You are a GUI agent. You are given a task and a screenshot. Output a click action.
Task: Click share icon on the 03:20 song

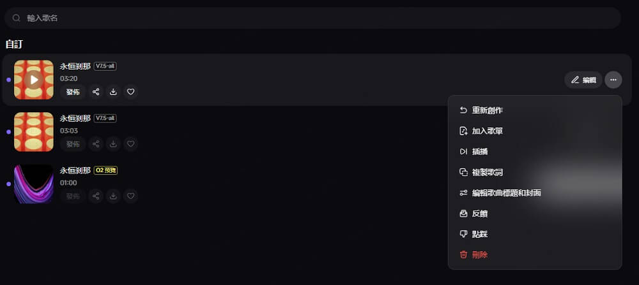(96, 92)
